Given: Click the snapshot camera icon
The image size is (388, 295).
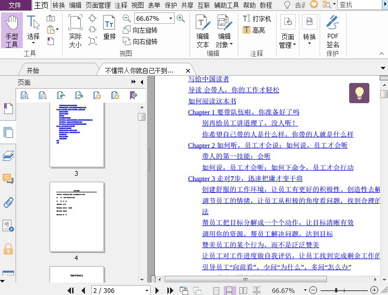Looking at the screenshot, I should point(51,18).
